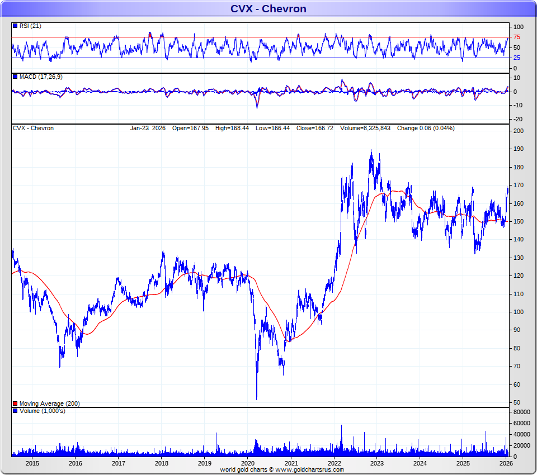Click the blue RSI (21) legend square
Viewport: 537px width, 475px height.
(x=15, y=26)
